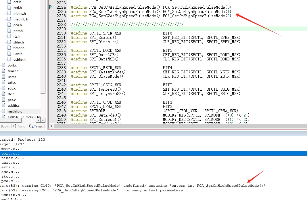Click the warning C140 message in build output

tap(132, 186)
